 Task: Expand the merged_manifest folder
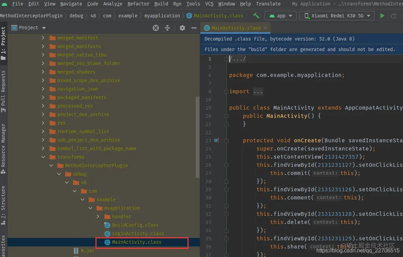click(x=43, y=38)
